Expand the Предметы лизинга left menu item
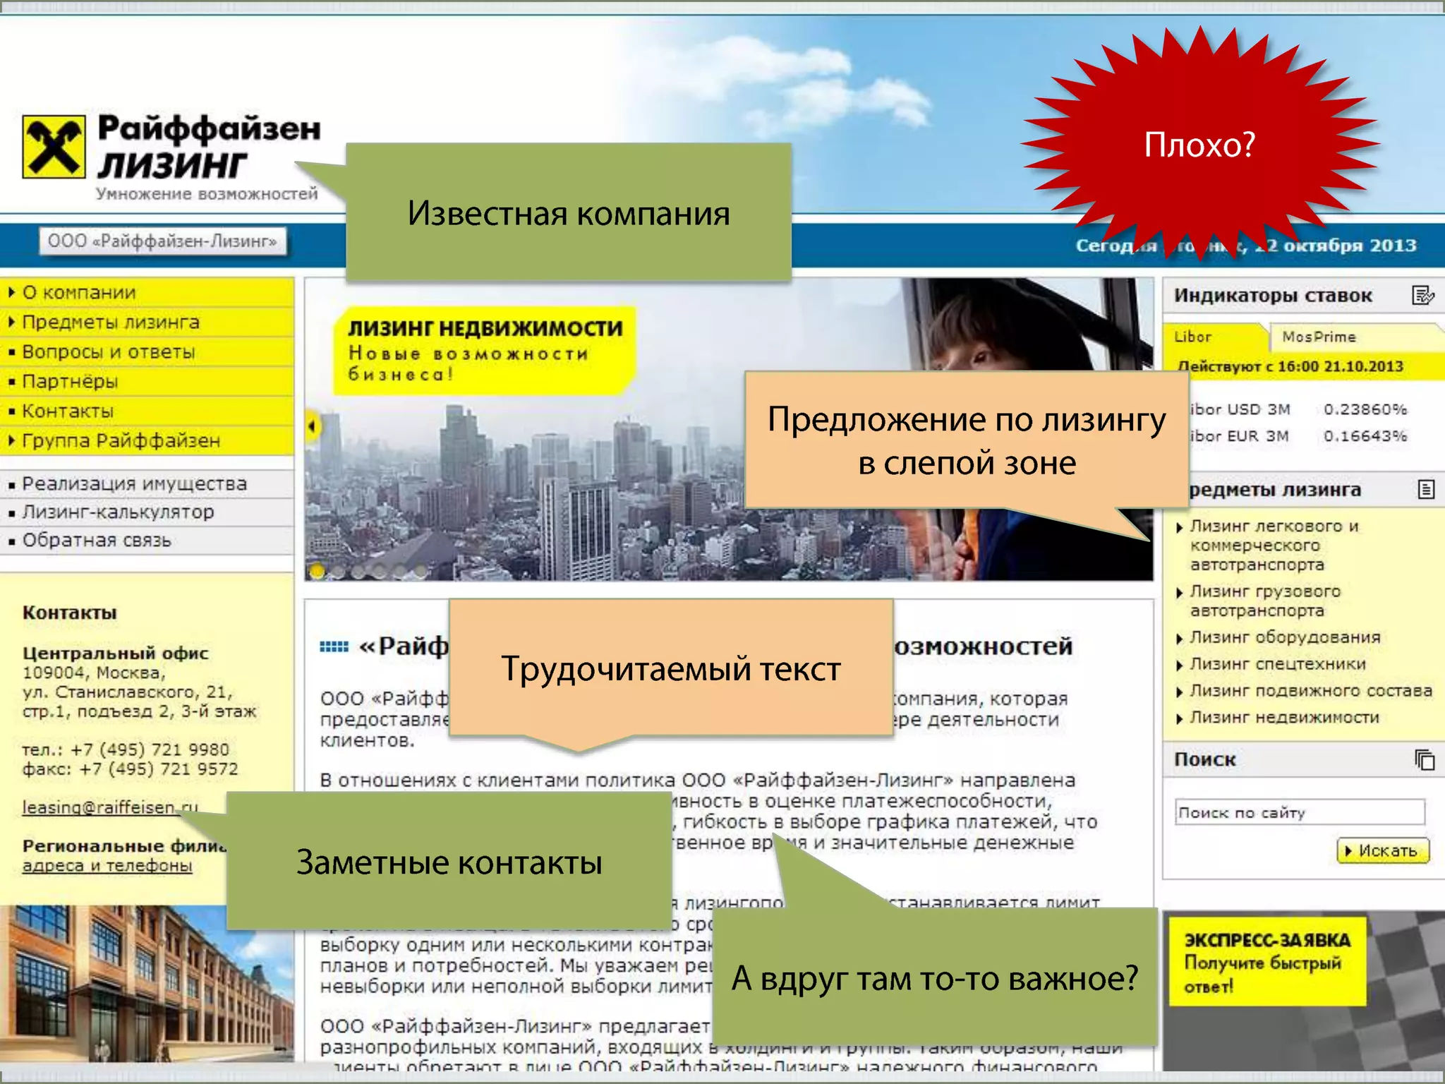 [110, 323]
